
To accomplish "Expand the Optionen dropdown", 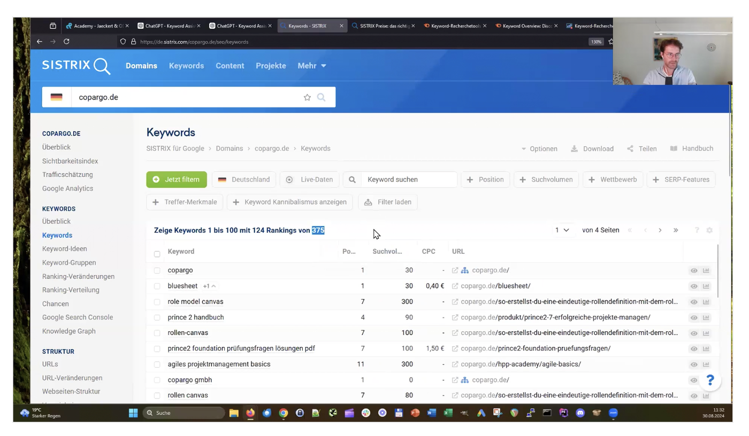I will pos(539,149).
